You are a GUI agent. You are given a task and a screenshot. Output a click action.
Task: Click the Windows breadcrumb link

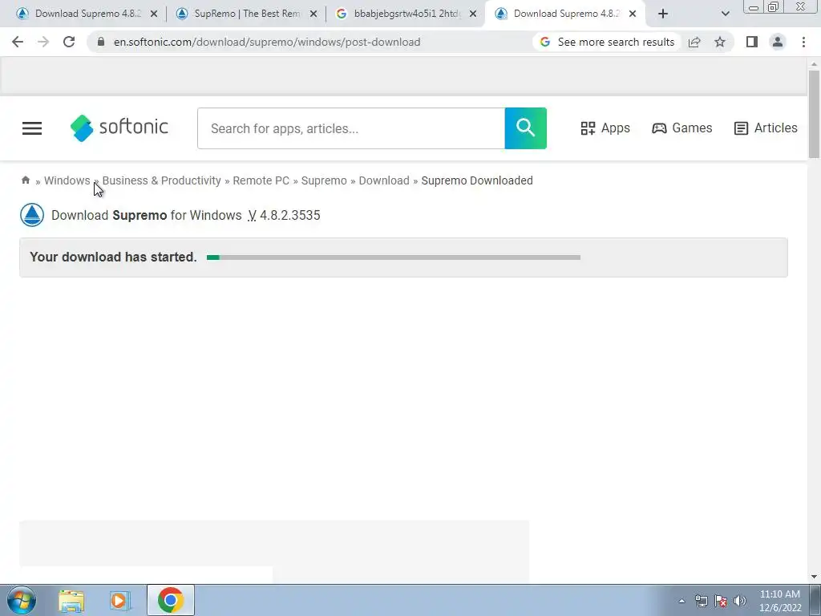pyautogui.click(x=67, y=180)
